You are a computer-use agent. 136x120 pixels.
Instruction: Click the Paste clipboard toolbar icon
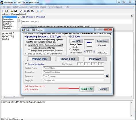(x=32, y=11)
